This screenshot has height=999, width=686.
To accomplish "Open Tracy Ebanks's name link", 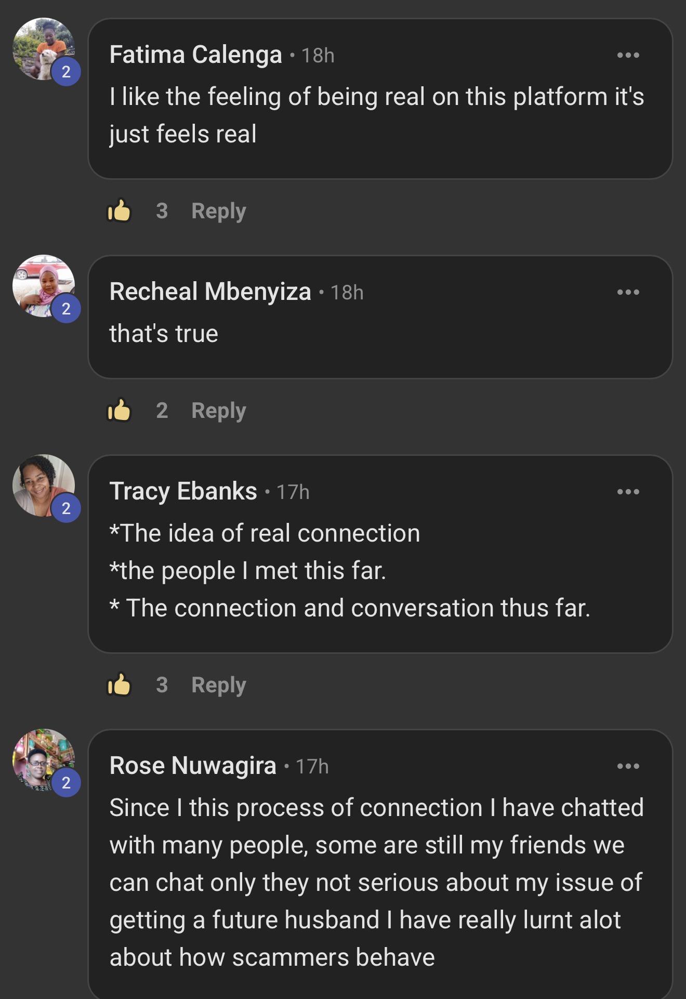I will coord(183,491).
